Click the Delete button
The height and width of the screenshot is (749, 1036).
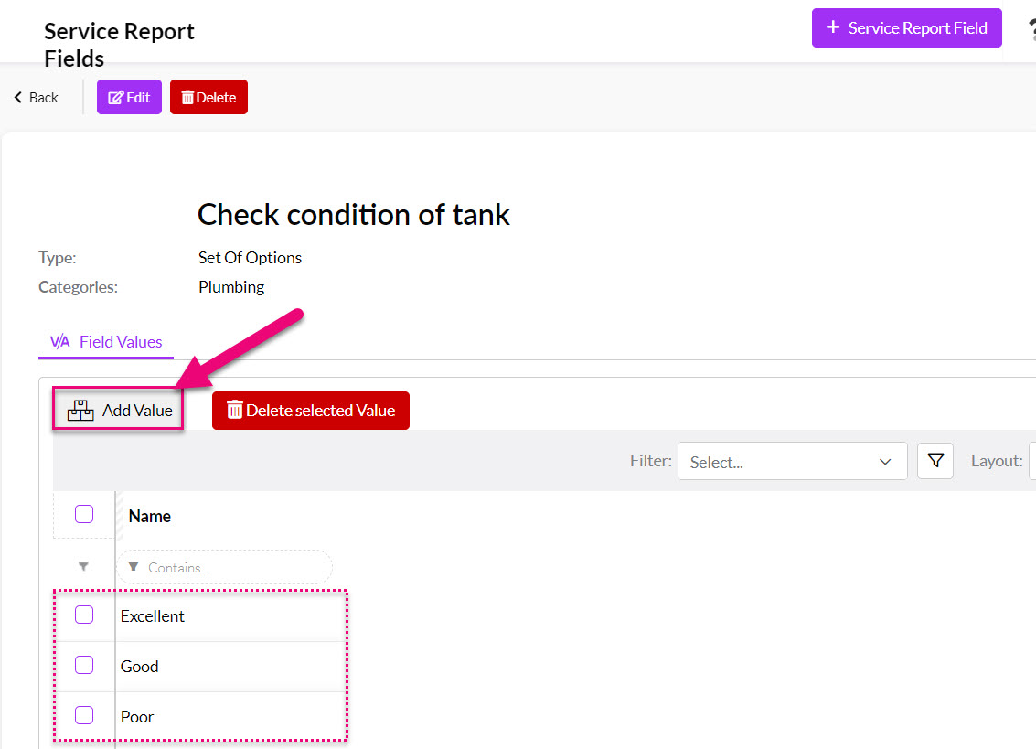(208, 97)
